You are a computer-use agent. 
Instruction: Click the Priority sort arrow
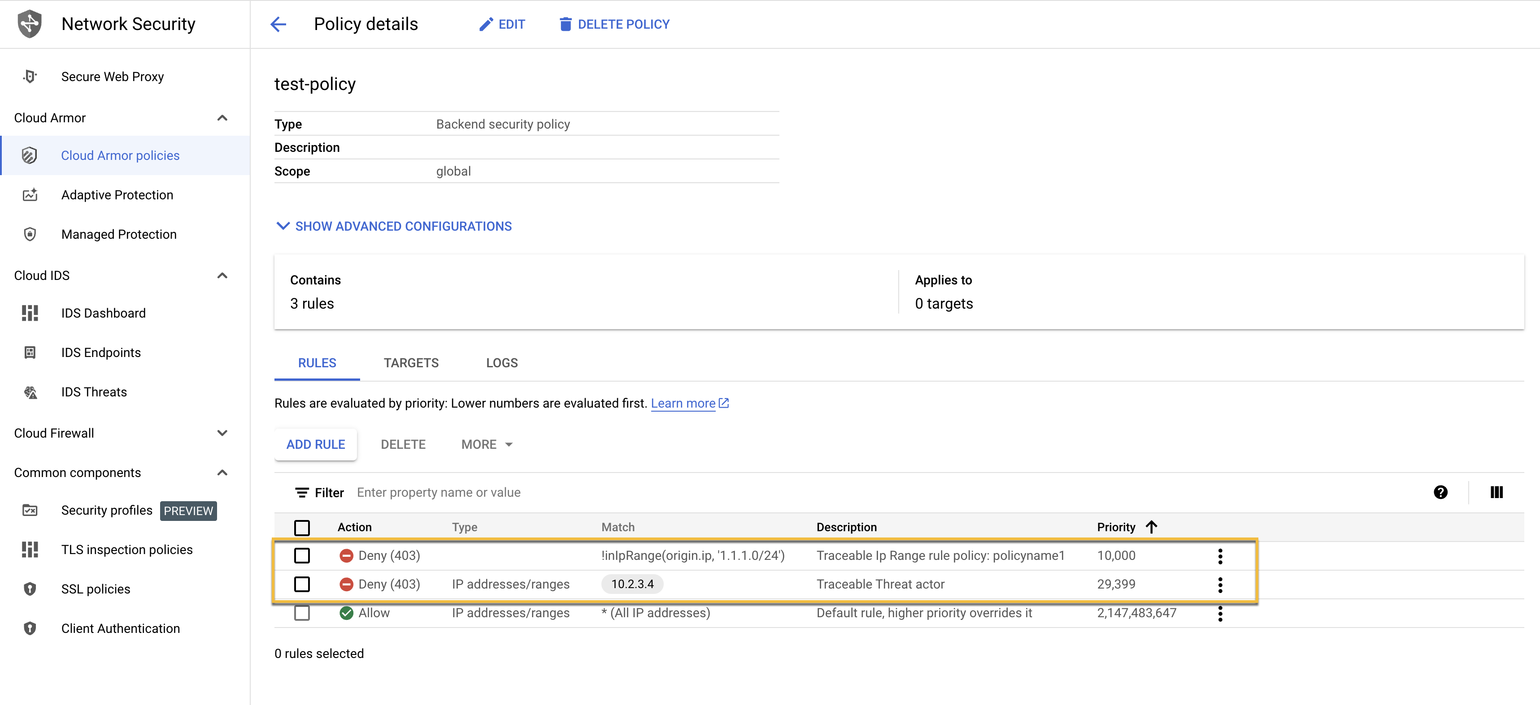click(x=1152, y=527)
